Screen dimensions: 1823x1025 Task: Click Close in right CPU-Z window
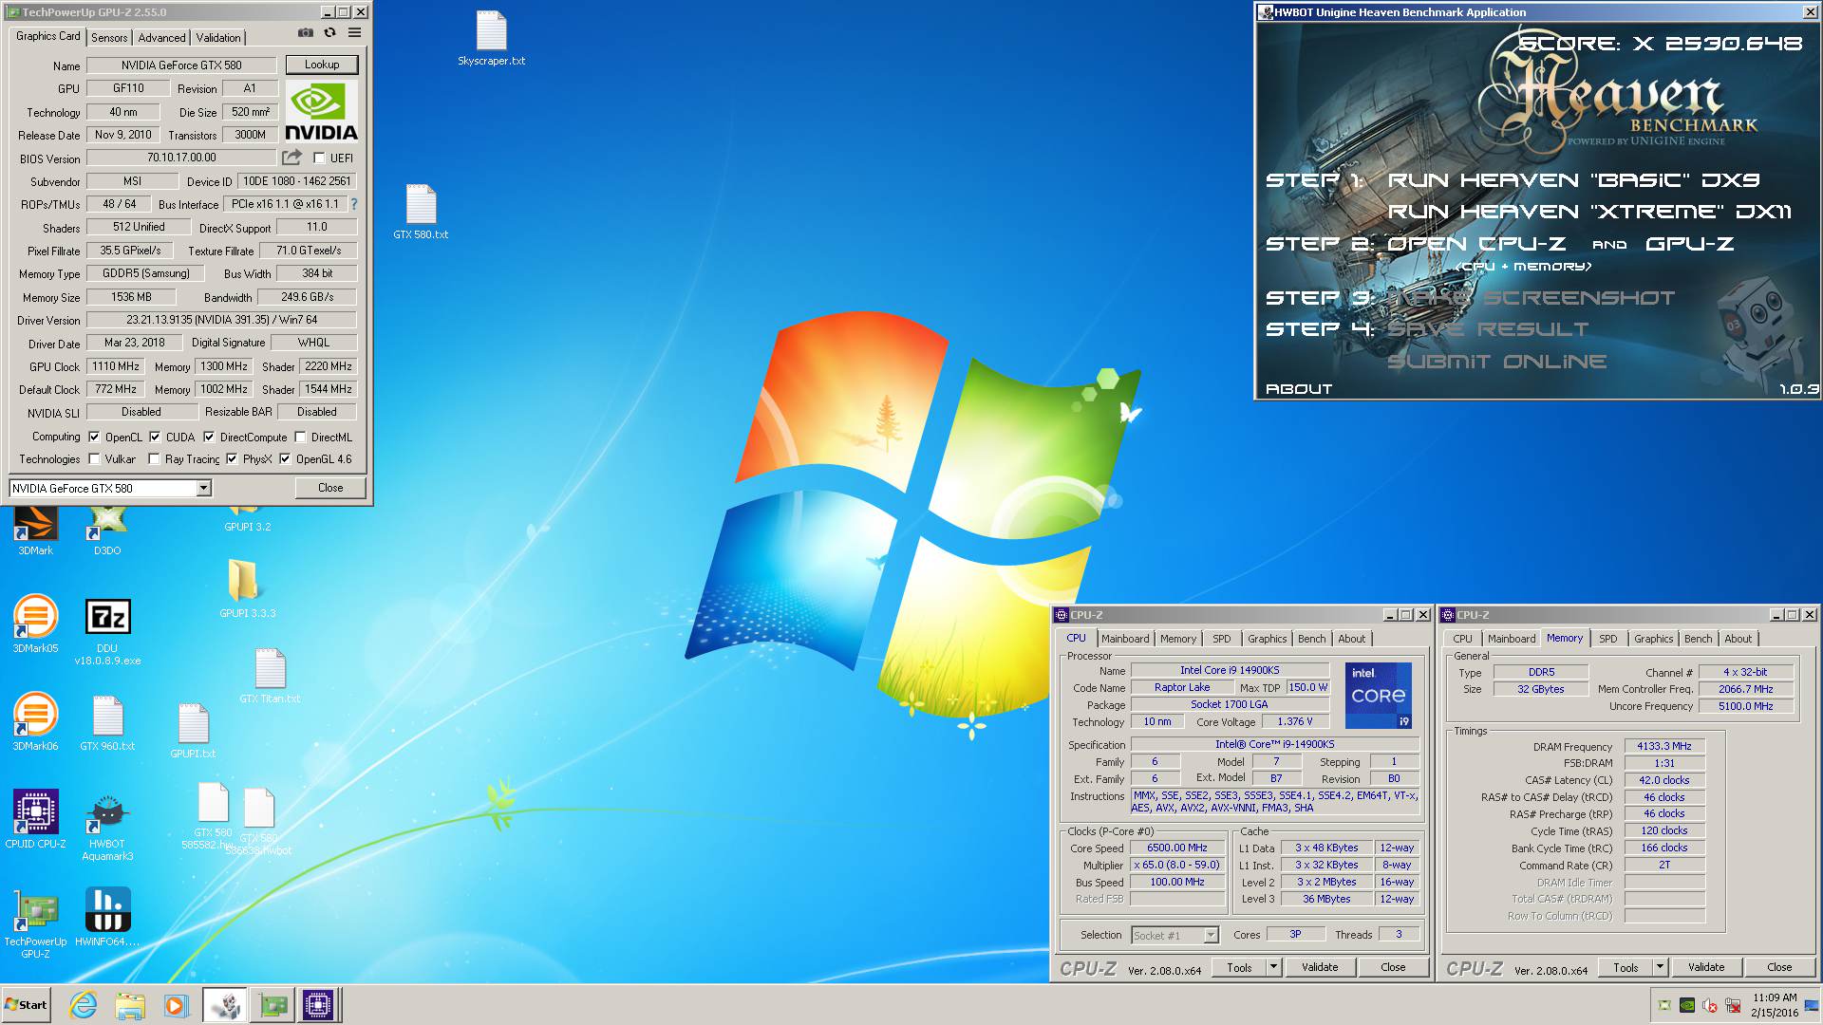(x=1779, y=967)
